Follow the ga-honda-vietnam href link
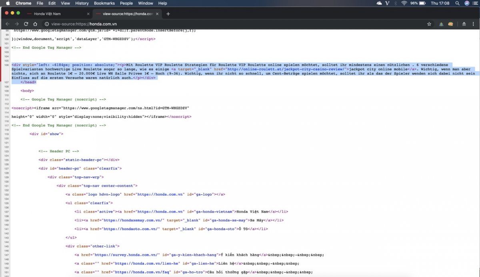Viewport: 480px width, 277px height. pyautogui.click(x=160, y=211)
